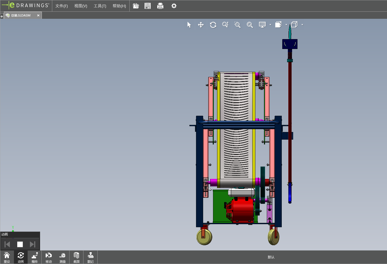
Task: Open the 文件(F) menu
Action: tap(61, 6)
